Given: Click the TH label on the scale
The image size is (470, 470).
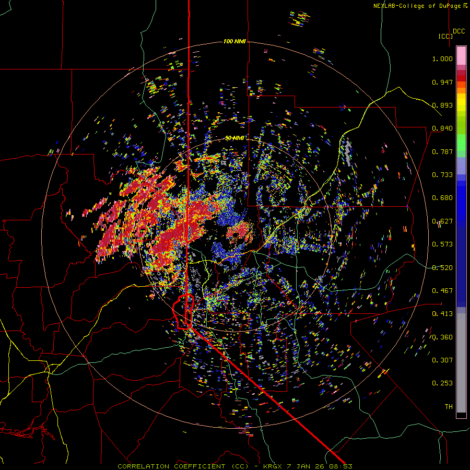Looking at the screenshot, I should pyautogui.click(x=449, y=407).
